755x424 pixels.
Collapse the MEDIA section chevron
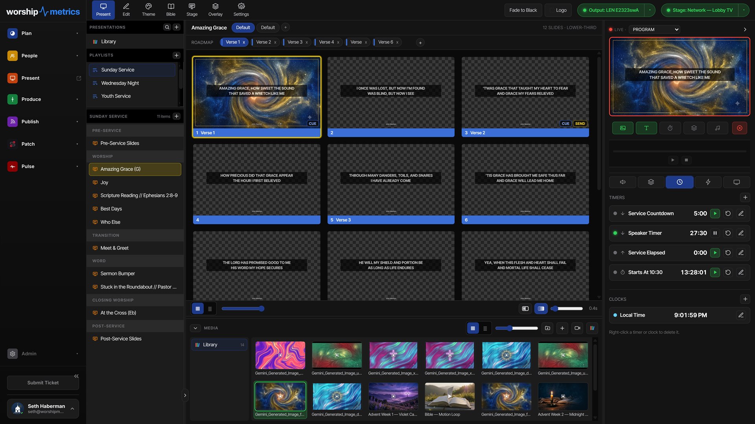coord(195,328)
